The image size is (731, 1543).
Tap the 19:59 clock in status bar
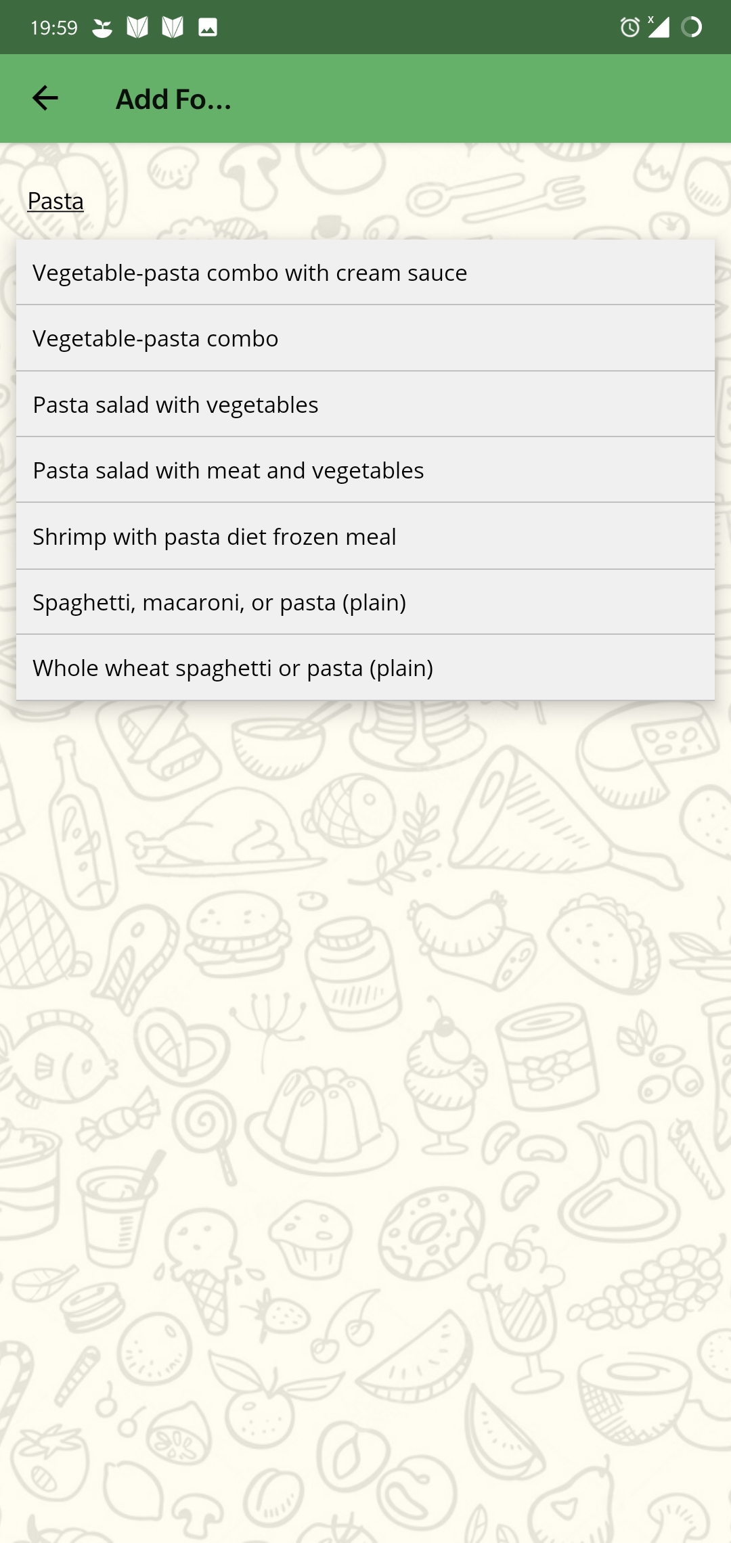point(54,28)
